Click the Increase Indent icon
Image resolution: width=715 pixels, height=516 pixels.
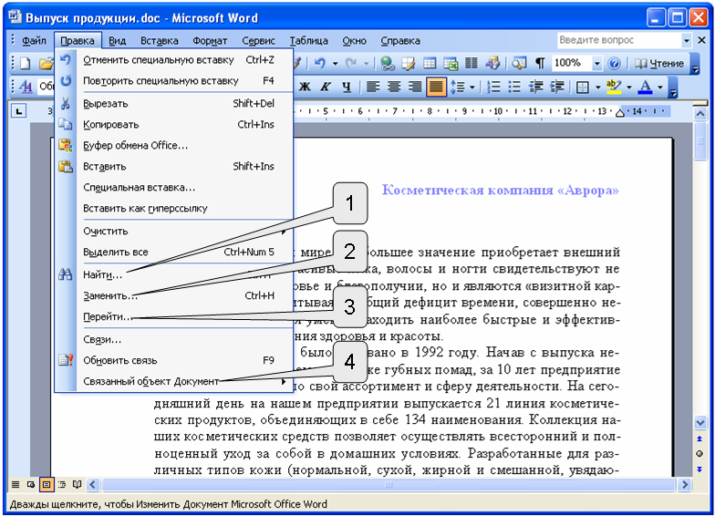coord(556,87)
